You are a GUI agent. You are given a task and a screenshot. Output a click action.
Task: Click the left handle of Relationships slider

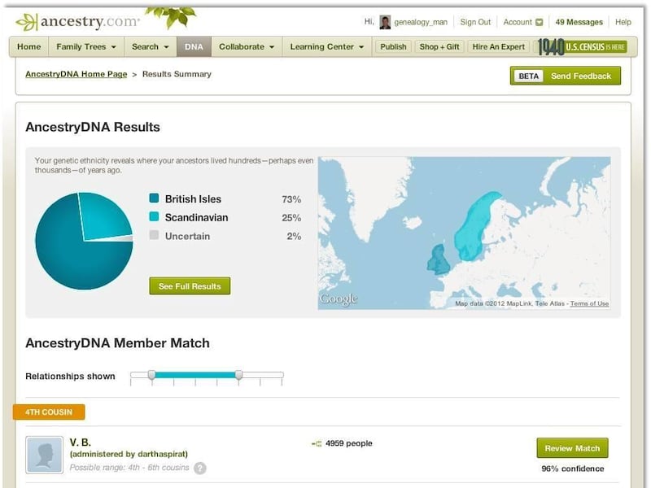(151, 375)
